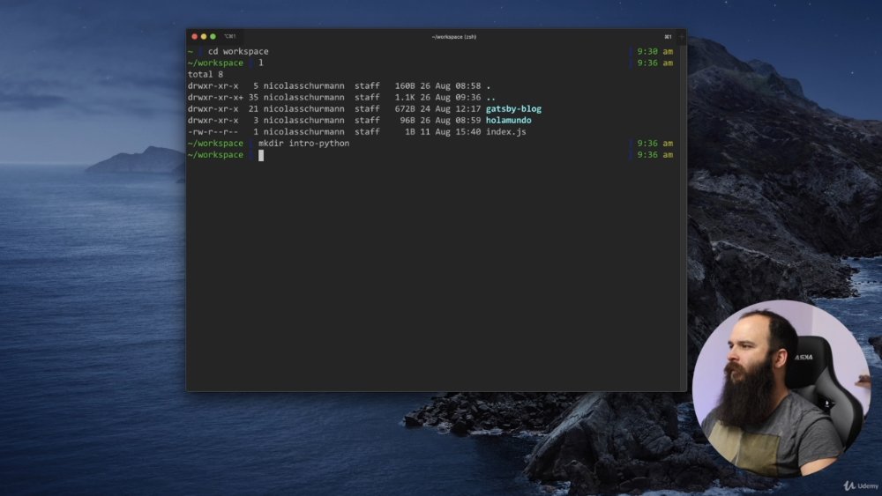Click the "160B" size value
Viewport: 882px width, 496px height.
pos(405,86)
